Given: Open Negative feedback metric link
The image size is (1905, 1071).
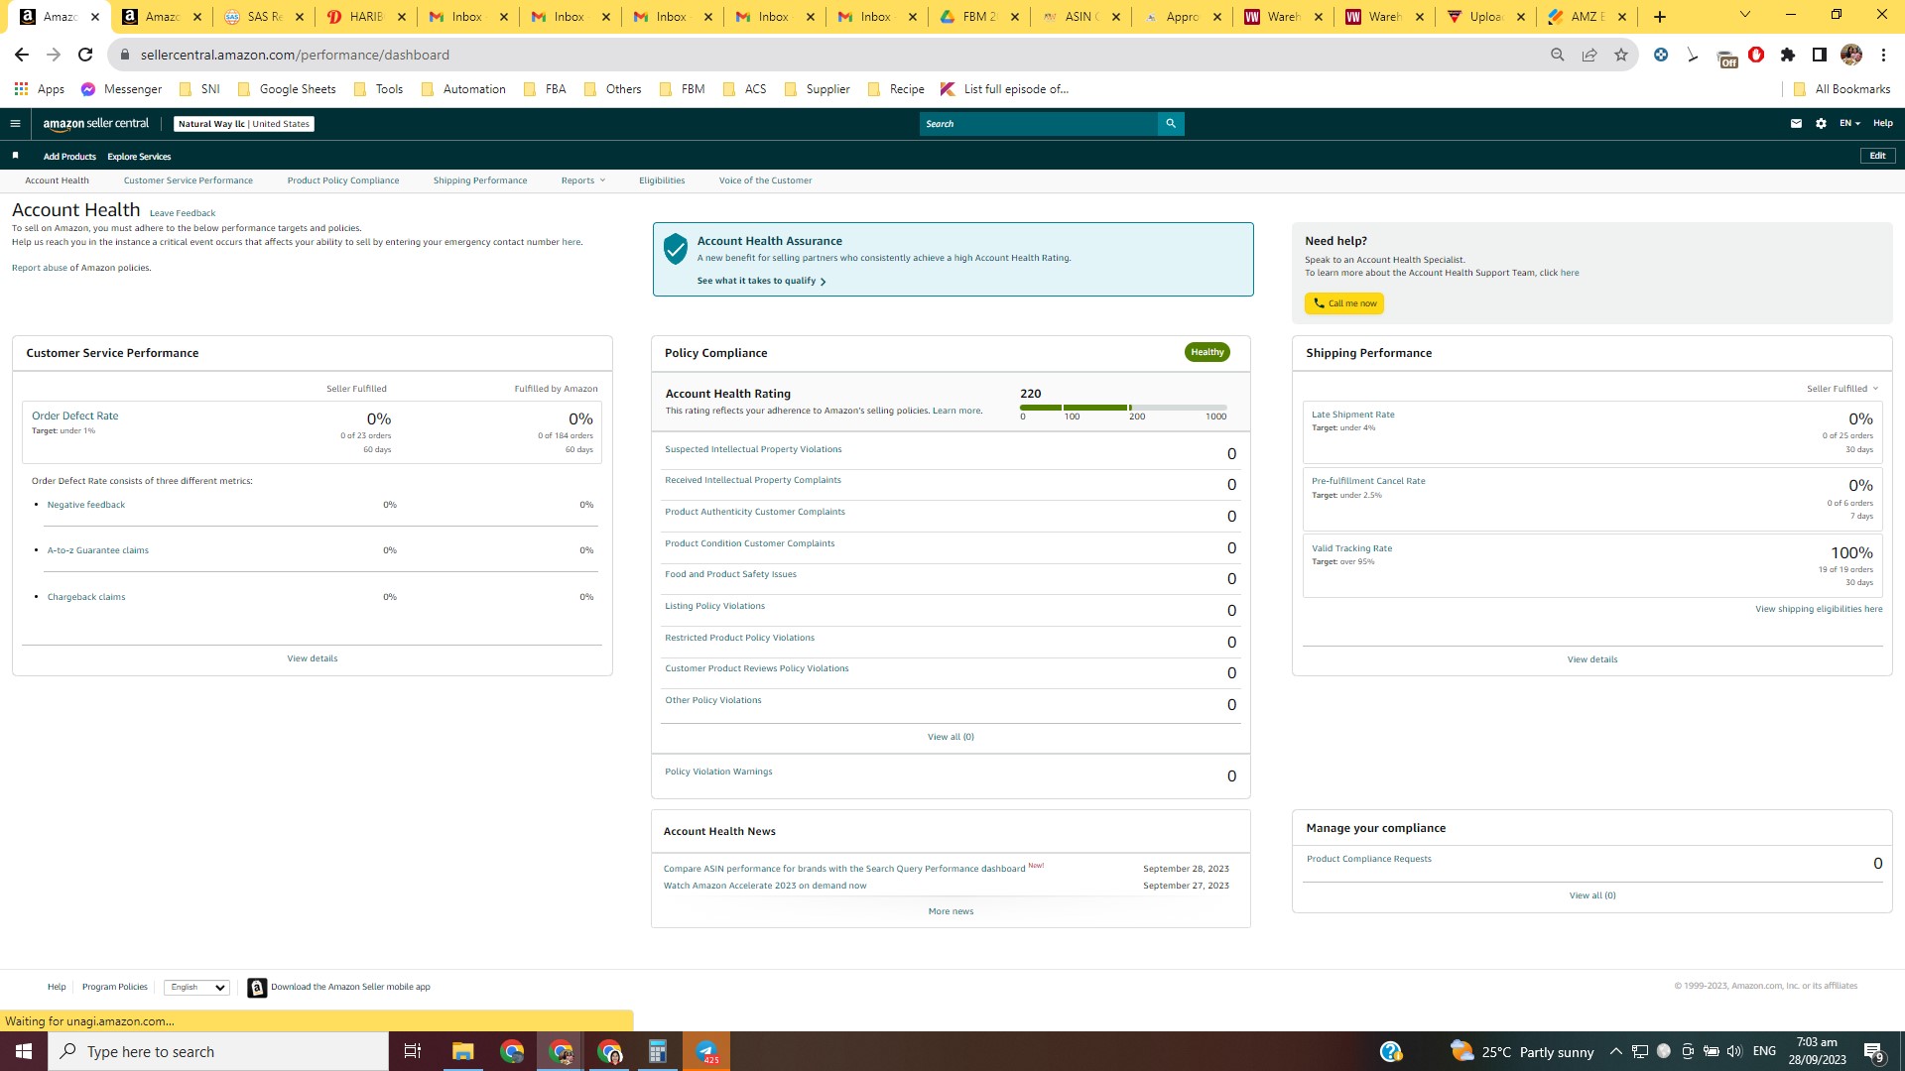Looking at the screenshot, I should coord(86,506).
